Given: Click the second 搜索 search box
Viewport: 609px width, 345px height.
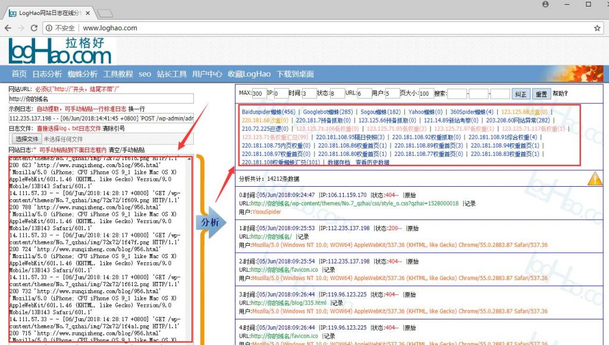Looking at the screenshot, I should 479,93.
